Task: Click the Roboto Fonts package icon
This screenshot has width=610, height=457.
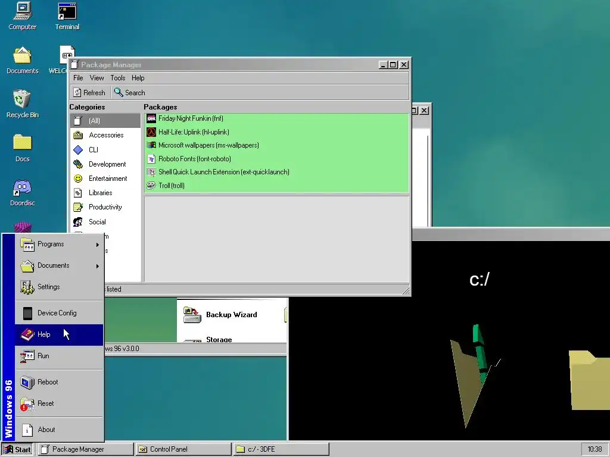Action: pyautogui.click(x=151, y=158)
